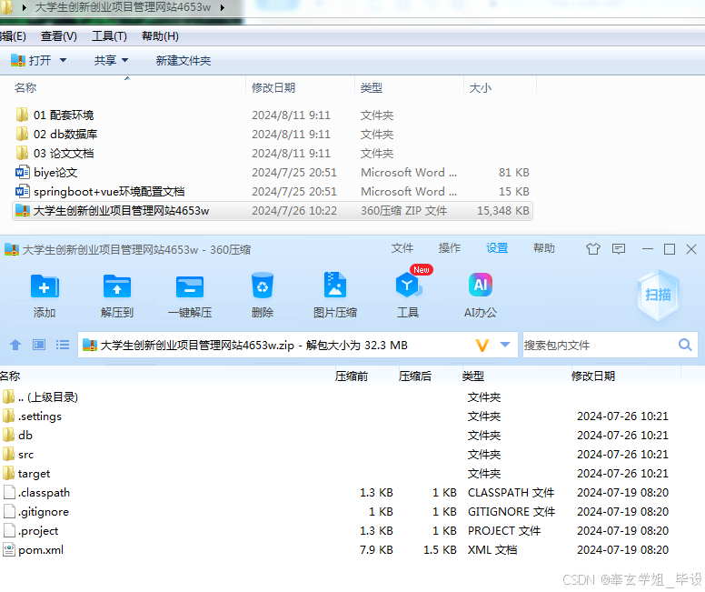Sort Explorer files by 大小 column header

click(x=480, y=88)
